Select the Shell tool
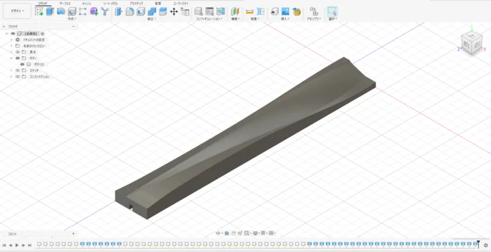This screenshot has height=252, width=491. pyautogui.click(x=141, y=12)
